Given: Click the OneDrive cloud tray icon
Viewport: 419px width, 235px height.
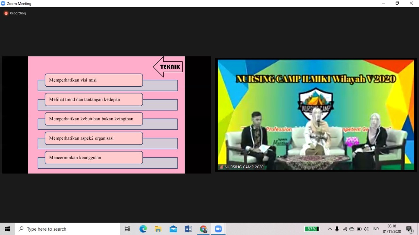Looking at the screenshot, I should click(x=352, y=229).
